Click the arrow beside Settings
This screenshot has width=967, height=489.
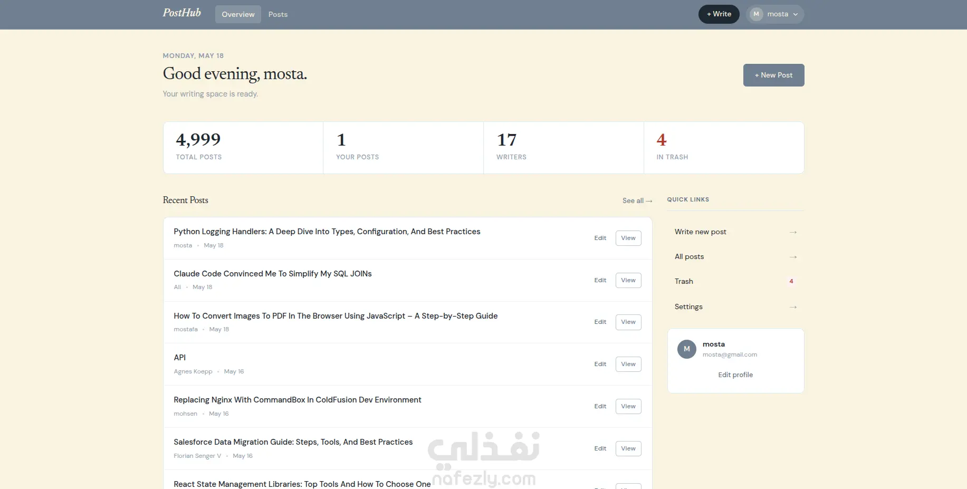[x=793, y=307]
